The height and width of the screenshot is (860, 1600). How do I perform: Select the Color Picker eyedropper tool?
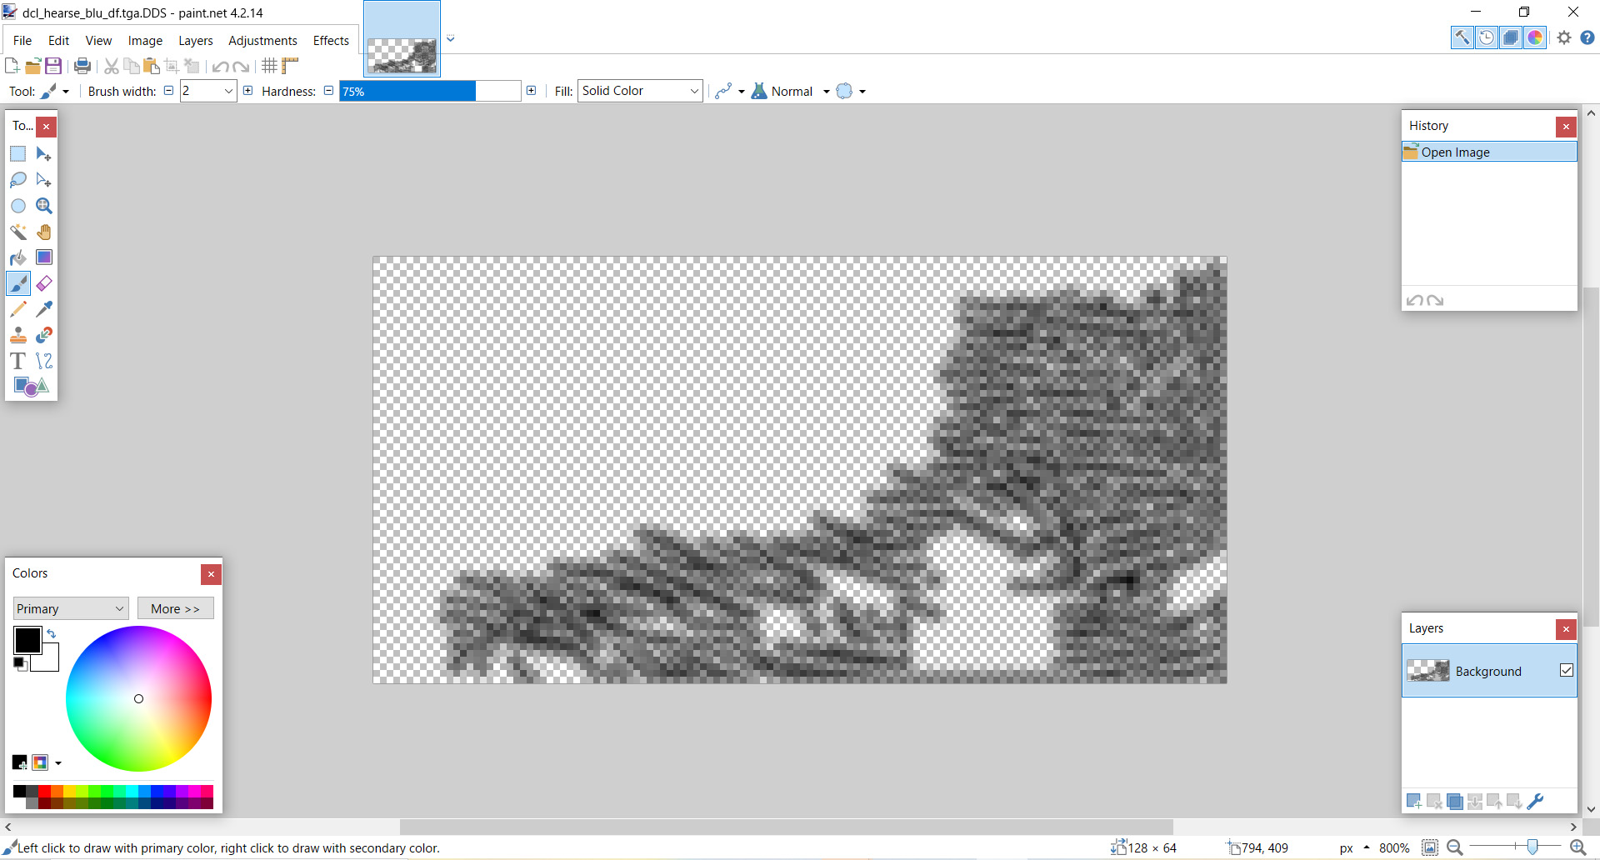[44, 309]
